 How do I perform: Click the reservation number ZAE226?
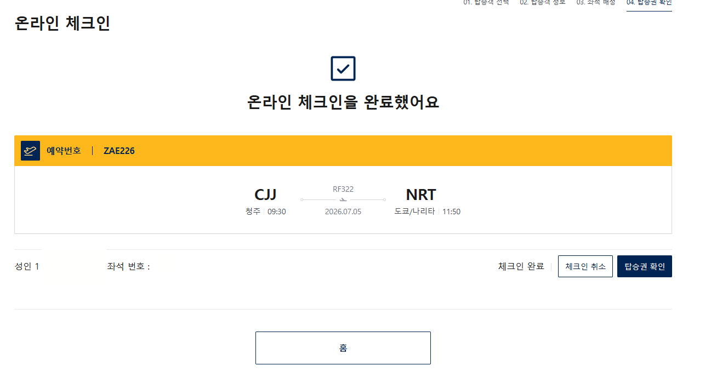(x=119, y=151)
